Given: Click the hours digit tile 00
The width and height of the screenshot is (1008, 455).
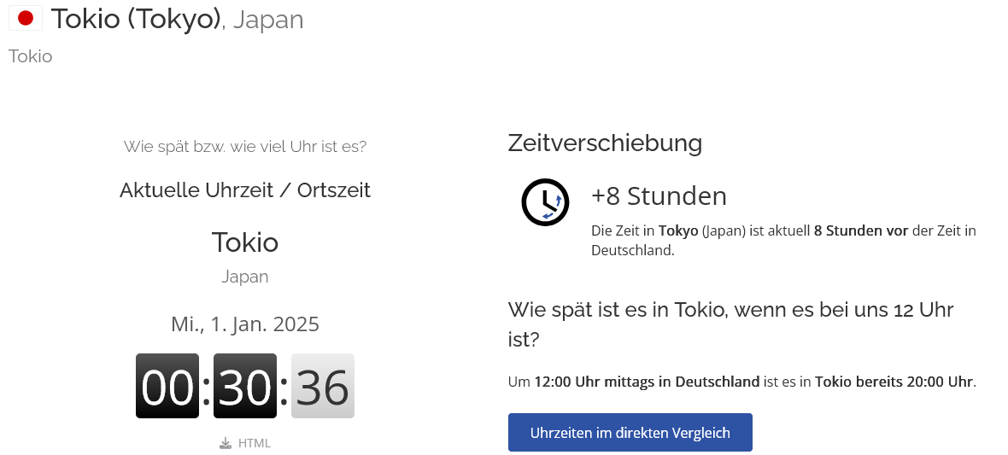Looking at the screenshot, I should (167, 386).
